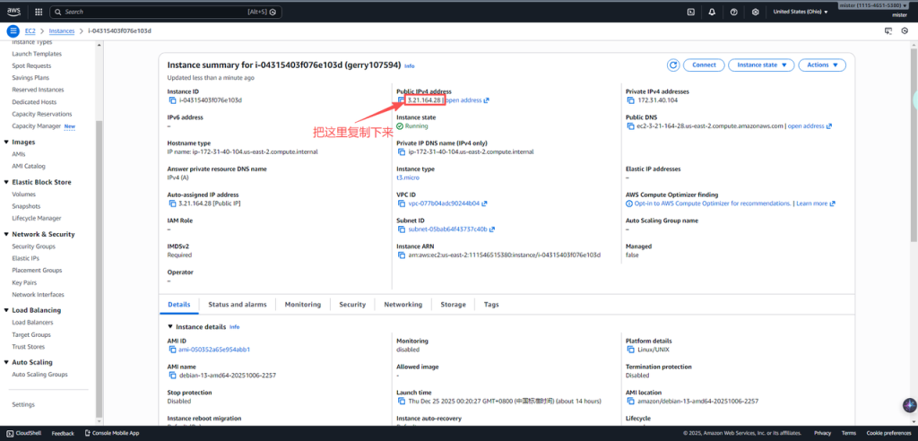Click the page vertical scrollbar
The width and height of the screenshot is (918, 441).
tap(914, 143)
